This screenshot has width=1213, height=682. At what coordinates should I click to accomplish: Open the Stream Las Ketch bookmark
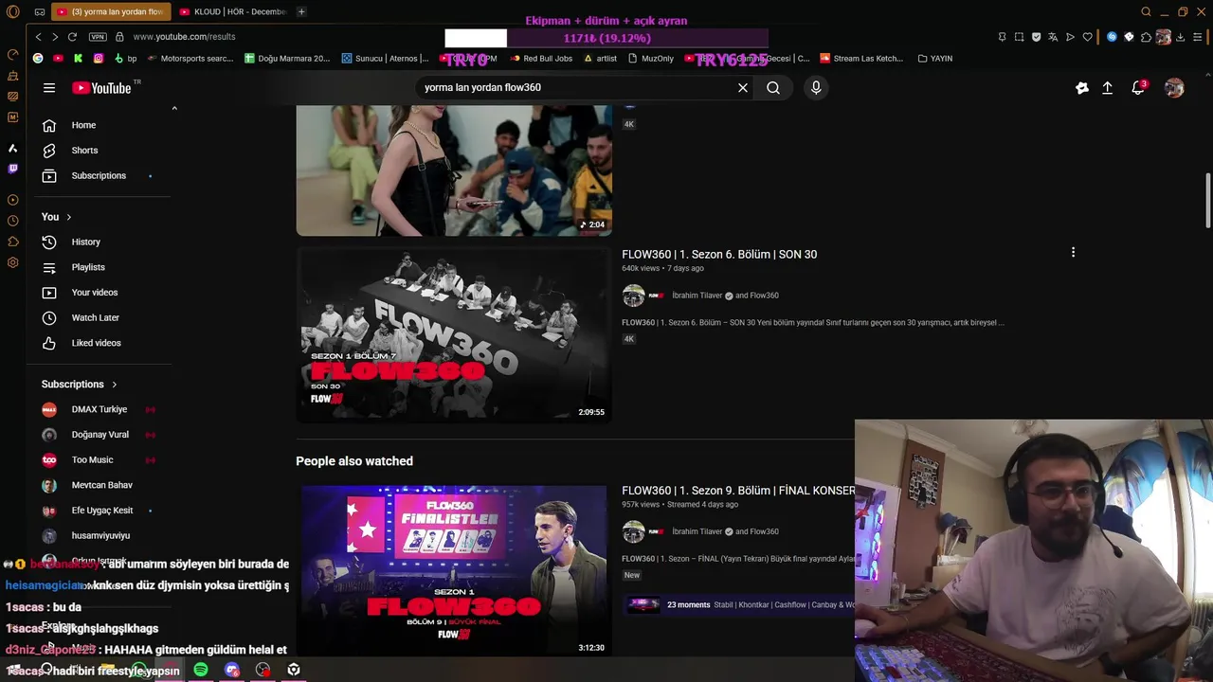pyautogui.click(x=861, y=59)
